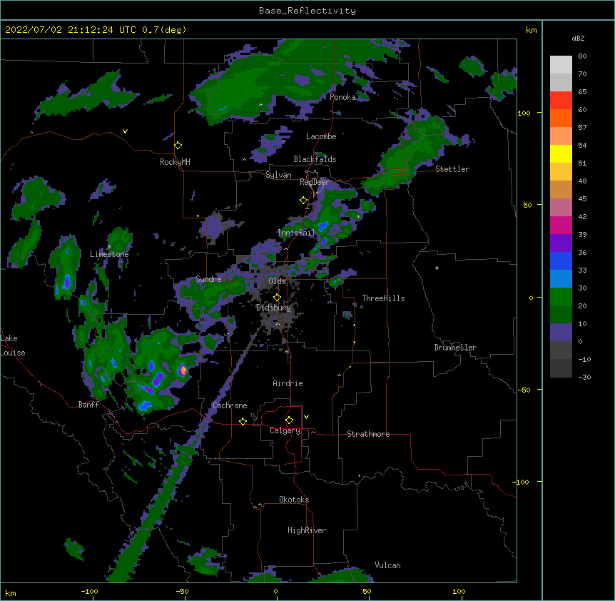Click the 100 tick label on bottom axis
Screen dimensions: 615x601
click(459, 591)
